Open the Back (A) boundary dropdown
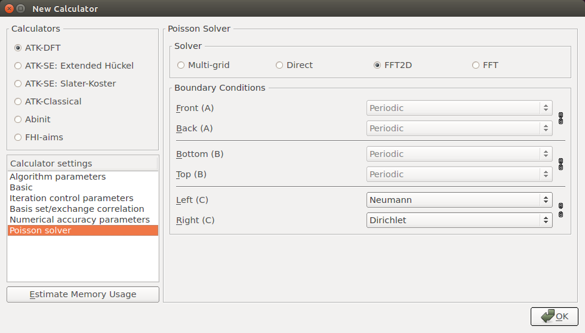Viewport: 585px width, 333px height. [459, 128]
